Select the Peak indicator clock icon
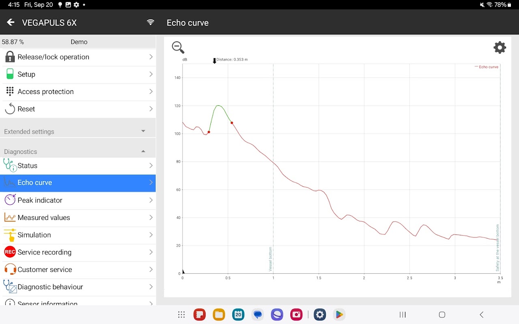 point(9,200)
